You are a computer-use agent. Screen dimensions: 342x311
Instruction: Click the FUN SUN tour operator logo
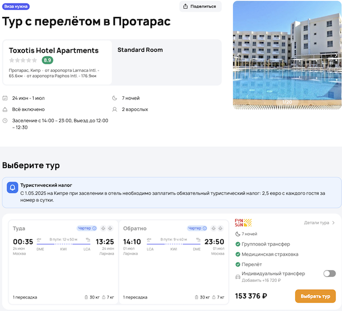(x=243, y=223)
